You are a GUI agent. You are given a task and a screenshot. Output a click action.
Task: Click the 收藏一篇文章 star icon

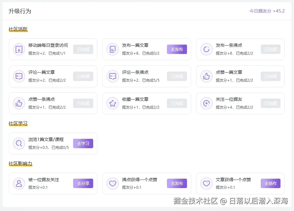[113, 103]
